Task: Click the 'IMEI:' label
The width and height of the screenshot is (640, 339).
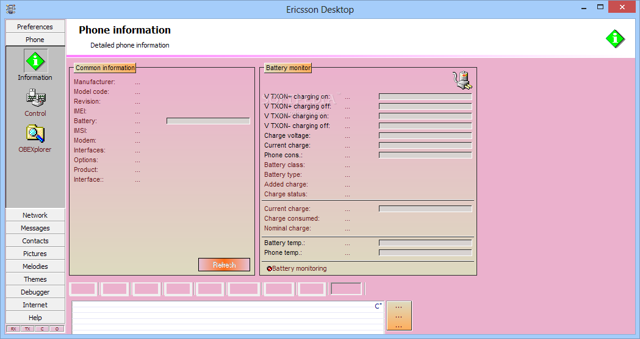Action: [x=80, y=112]
